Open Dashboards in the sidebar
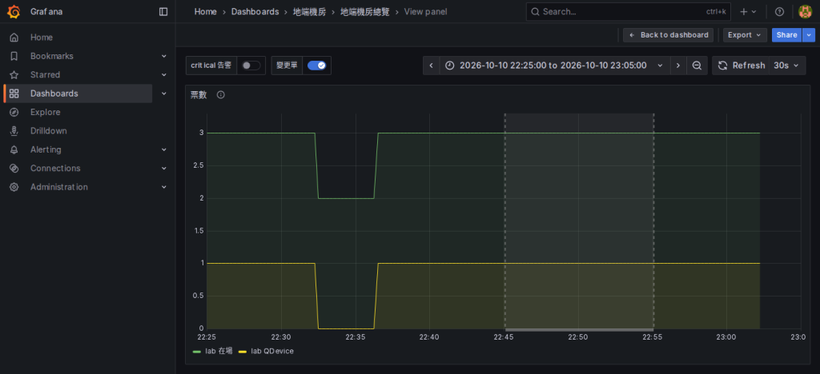Viewport: 820px width, 374px height. click(54, 93)
